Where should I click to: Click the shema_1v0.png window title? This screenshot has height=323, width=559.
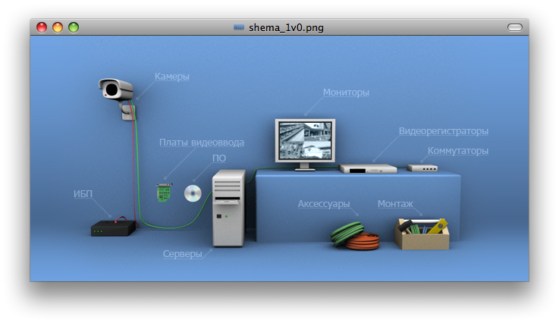click(286, 27)
